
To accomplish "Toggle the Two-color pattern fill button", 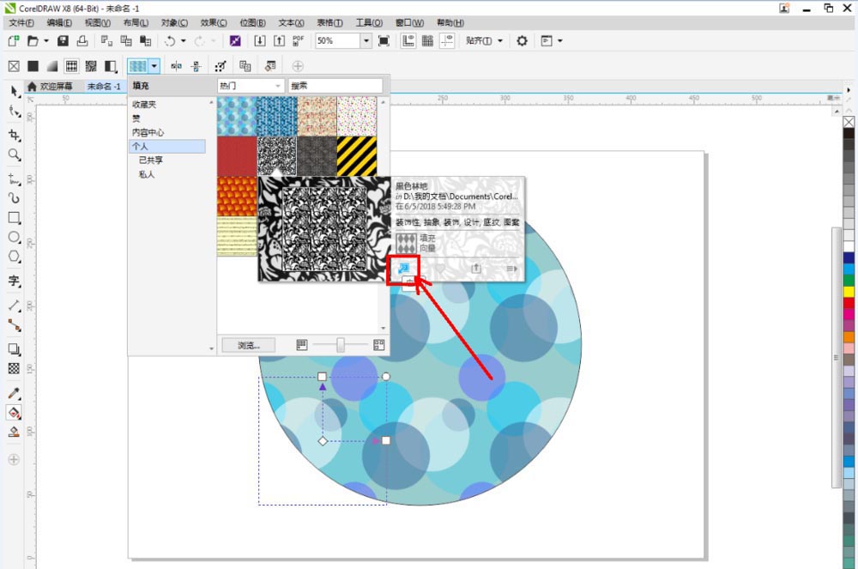I will coord(111,66).
